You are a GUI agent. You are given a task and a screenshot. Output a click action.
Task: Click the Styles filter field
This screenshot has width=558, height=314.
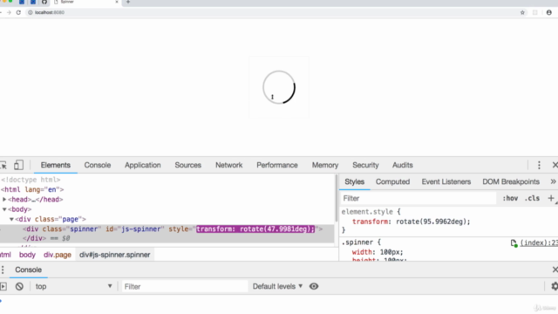pyautogui.click(x=418, y=198)
